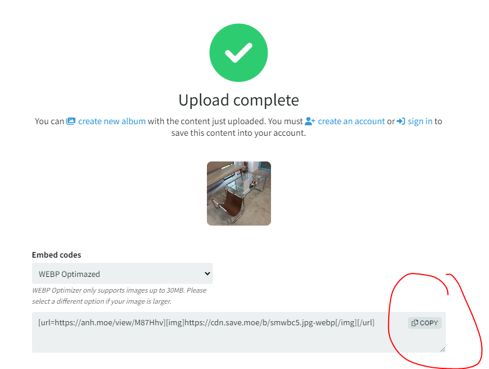
Task: Click the sign in link
Action: pyautogui.click(x=420, y=121)
